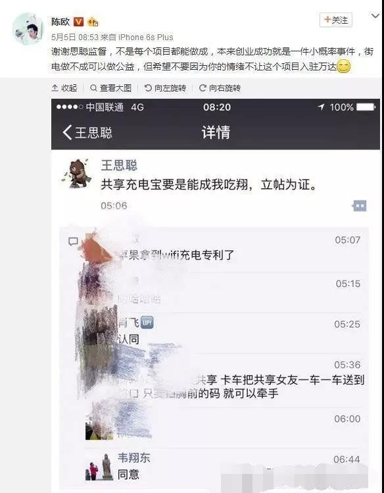The height and width of the screenshot is (493, 384).
Task: Open 陈欧's profile avatar
Action: point(28,29)
